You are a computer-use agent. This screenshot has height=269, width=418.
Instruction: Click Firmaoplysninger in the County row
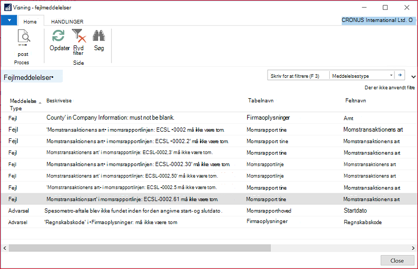268,118
